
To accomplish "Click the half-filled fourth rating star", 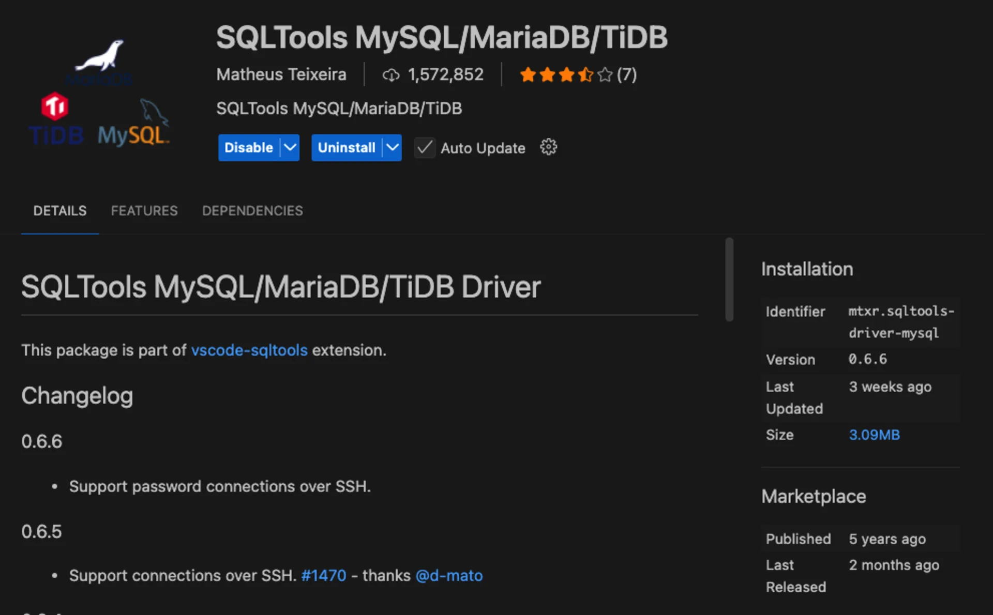I will pyautogui.click(x=585, y=74).
